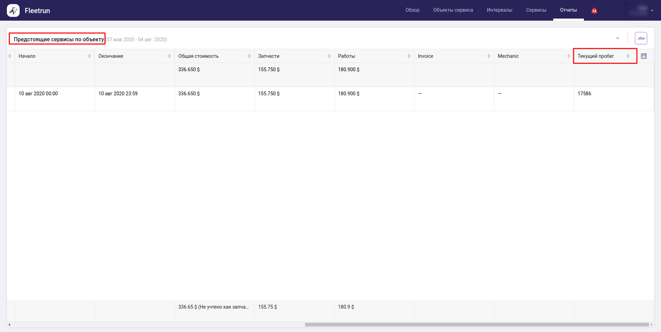Sort by Общая стоимость column arrows
661x332 pixels.
coord(249,56)
